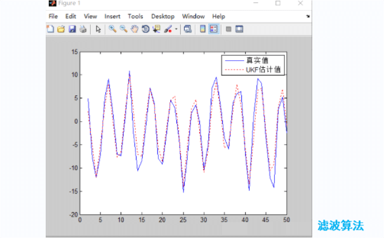Expand the toolbar dock arrow at right
The image size is (384, 238).
point(308,17)
